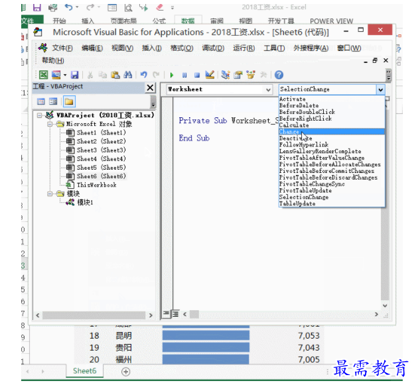This screenshot has width=414, height=389.
Task: Click the Copy icon in VBA toolbar
Action: (102, 75)
